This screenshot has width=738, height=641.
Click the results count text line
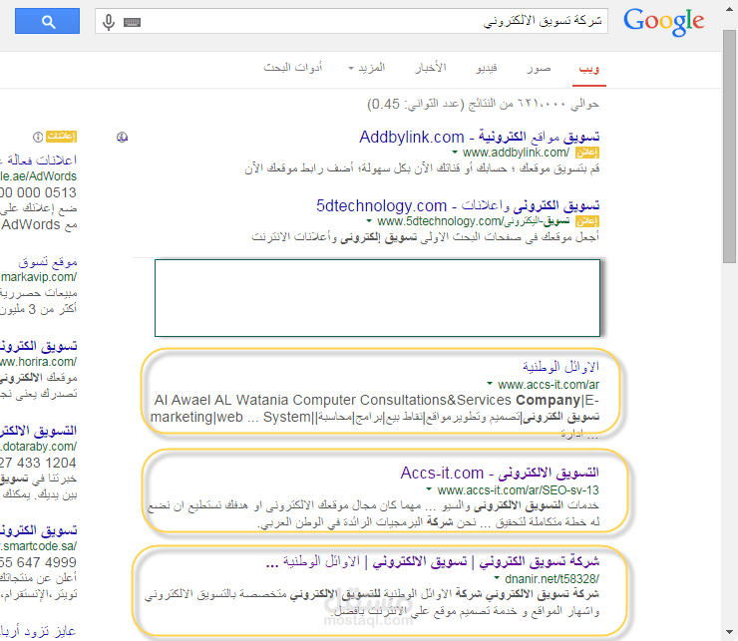point(484,104)
